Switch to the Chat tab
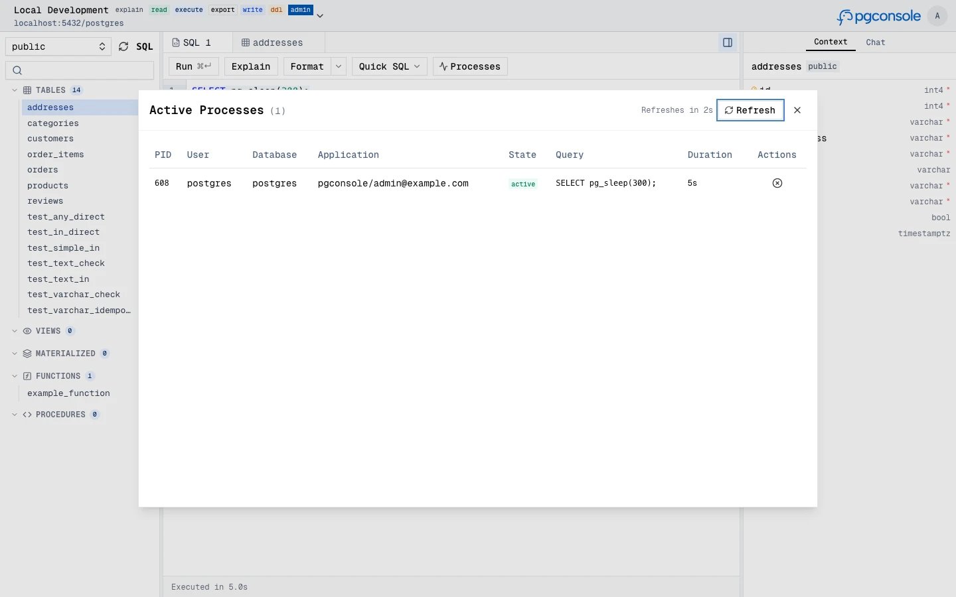The width and height of the screenshot is (956, 597). [875, 42]
